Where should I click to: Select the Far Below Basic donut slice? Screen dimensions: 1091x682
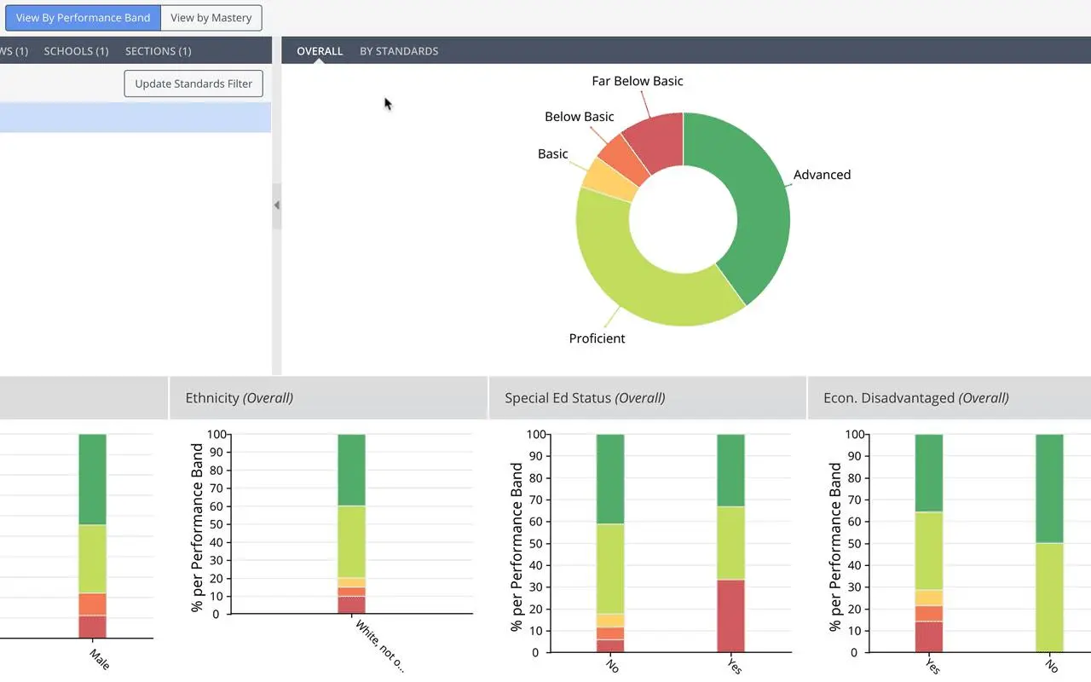pyautogui.click(x=658, y=142)
